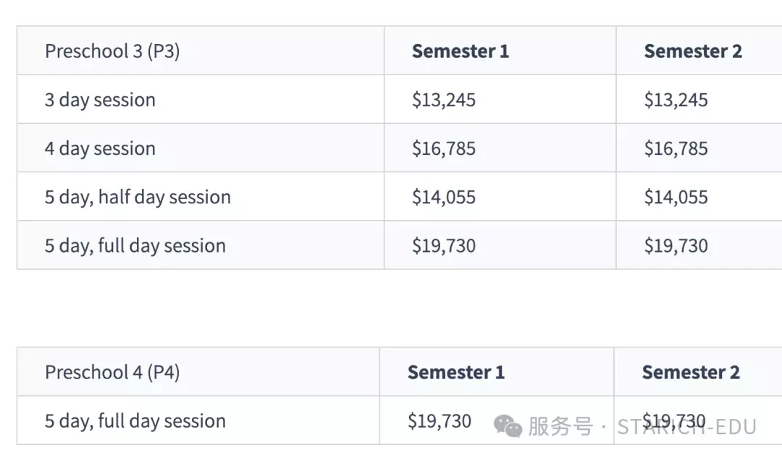Click the 5 day, half day session label
Image resolution: width=782 pixels, height=458 pixels.
[x=138, y=197]
